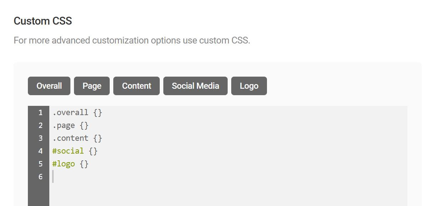
Task: Open the Content CSS section
Action: click(x=136, y=86)
